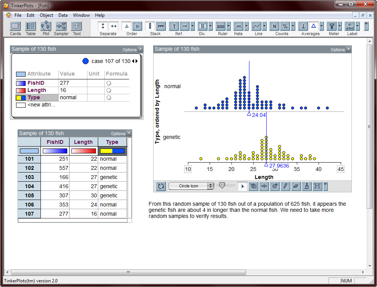Click the Label (abc) button
Image resolution: width=377 pixels, height=287 pixels.
click(x=349, y=26)
